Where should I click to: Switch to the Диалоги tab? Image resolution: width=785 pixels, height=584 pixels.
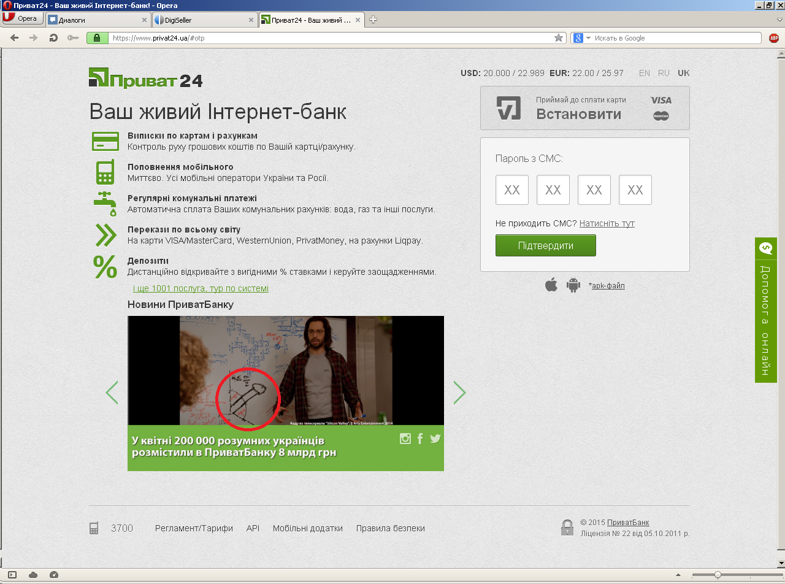(x=98, y=20)
